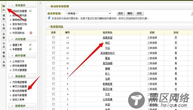Open 联动类别管理 in sidebar
This screenshot has height=110, width=193.
point(20,91)
